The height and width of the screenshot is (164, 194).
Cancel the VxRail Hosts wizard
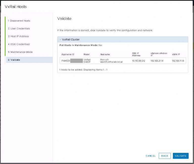151,156
